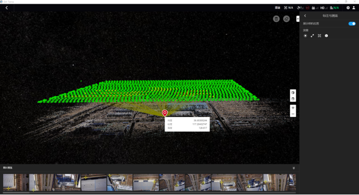Image resolution: width=359 pixels, height=195 pixels.
Task: Select the distance line measurement tool
Action: [312, 36]
